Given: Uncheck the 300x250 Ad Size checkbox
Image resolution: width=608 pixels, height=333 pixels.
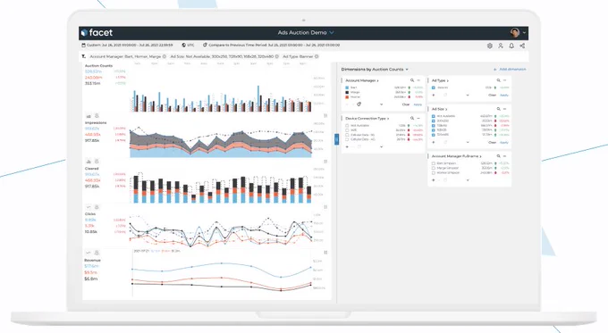Looking at the screenshot, I should click(x=434, y=121).
